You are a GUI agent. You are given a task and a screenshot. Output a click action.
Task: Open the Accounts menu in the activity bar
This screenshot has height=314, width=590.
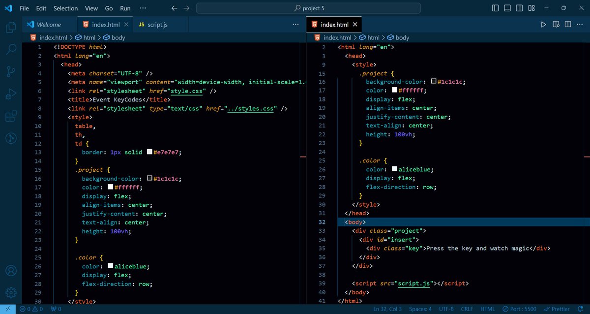[x=11, y=271]
